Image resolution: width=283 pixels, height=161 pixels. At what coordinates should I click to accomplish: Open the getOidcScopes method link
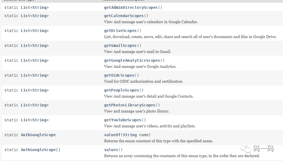pos(119,75)
